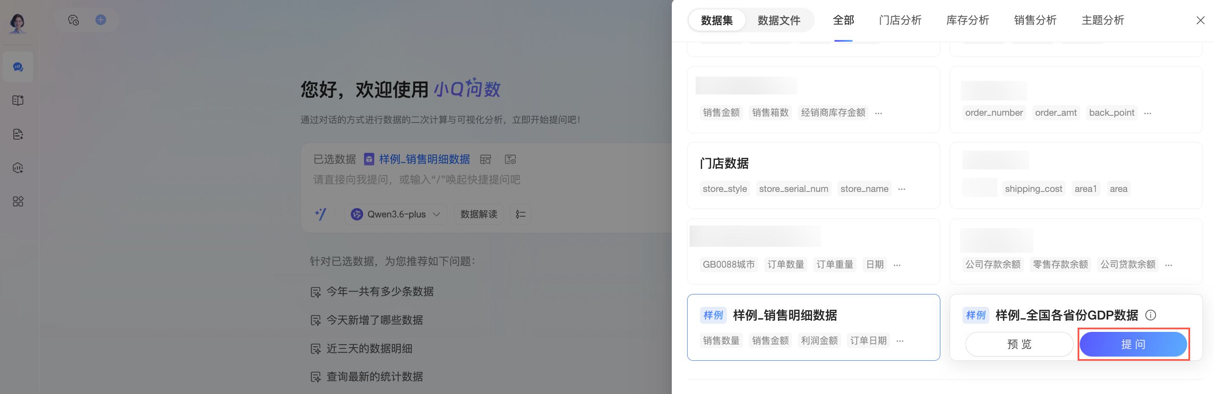
Task: Close the dataset selection panel
Action: pyautogui.click(x=1200, y=20)
